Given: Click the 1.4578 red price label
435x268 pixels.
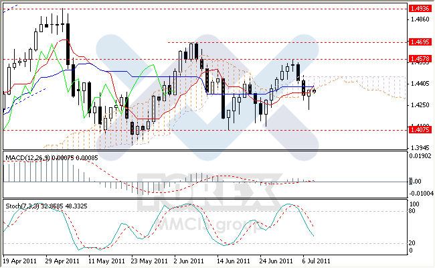Looking at the screenshot, I should pos(420,59).
